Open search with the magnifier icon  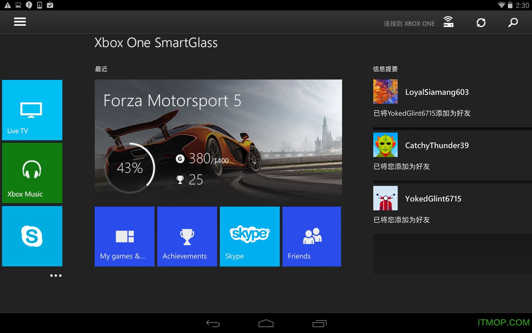coord(513,22)
